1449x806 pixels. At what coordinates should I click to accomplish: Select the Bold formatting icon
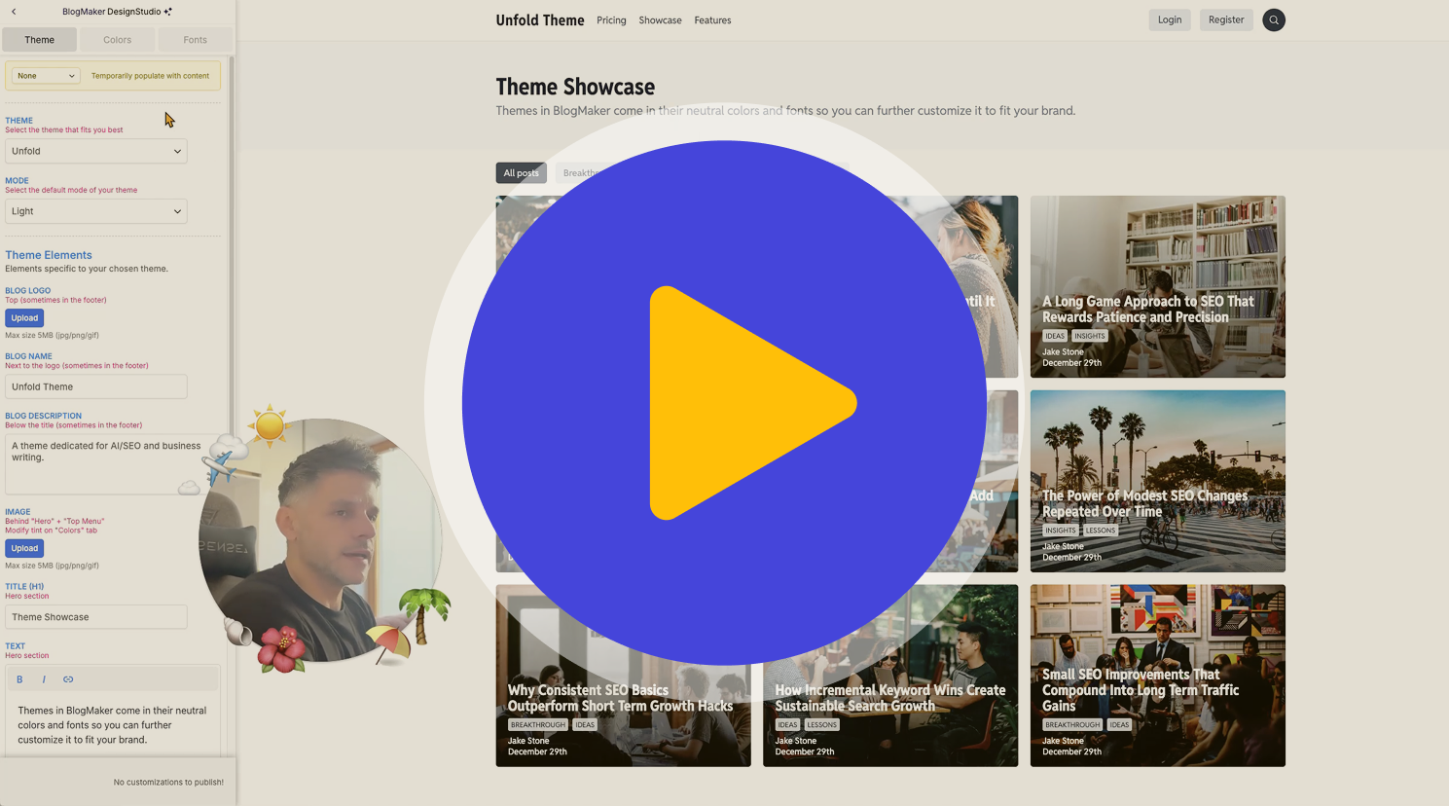(x=19, y=678)
